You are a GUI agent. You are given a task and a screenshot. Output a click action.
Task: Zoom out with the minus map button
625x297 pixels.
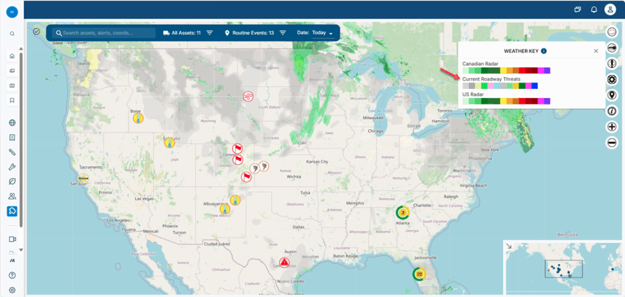pos(612,142)
